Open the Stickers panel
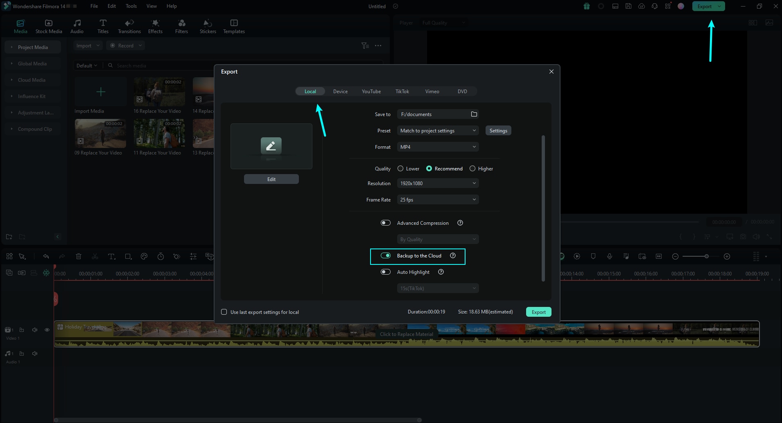This screenshot has height=423, width=782. point(208,27)
